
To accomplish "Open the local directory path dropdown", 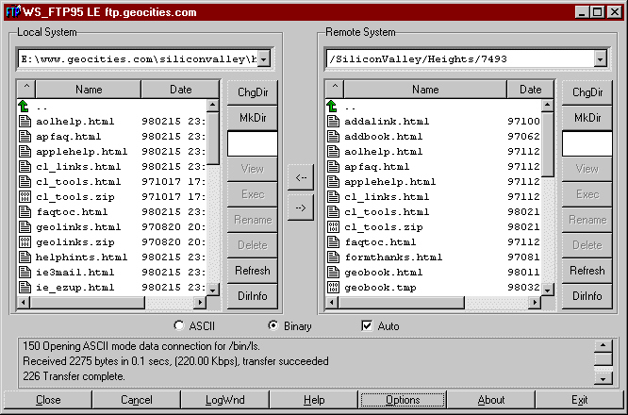I will [263, 59].
